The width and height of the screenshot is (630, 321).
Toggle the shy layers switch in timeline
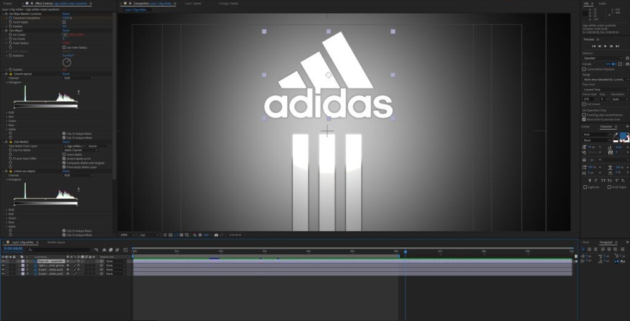point(105,250)
